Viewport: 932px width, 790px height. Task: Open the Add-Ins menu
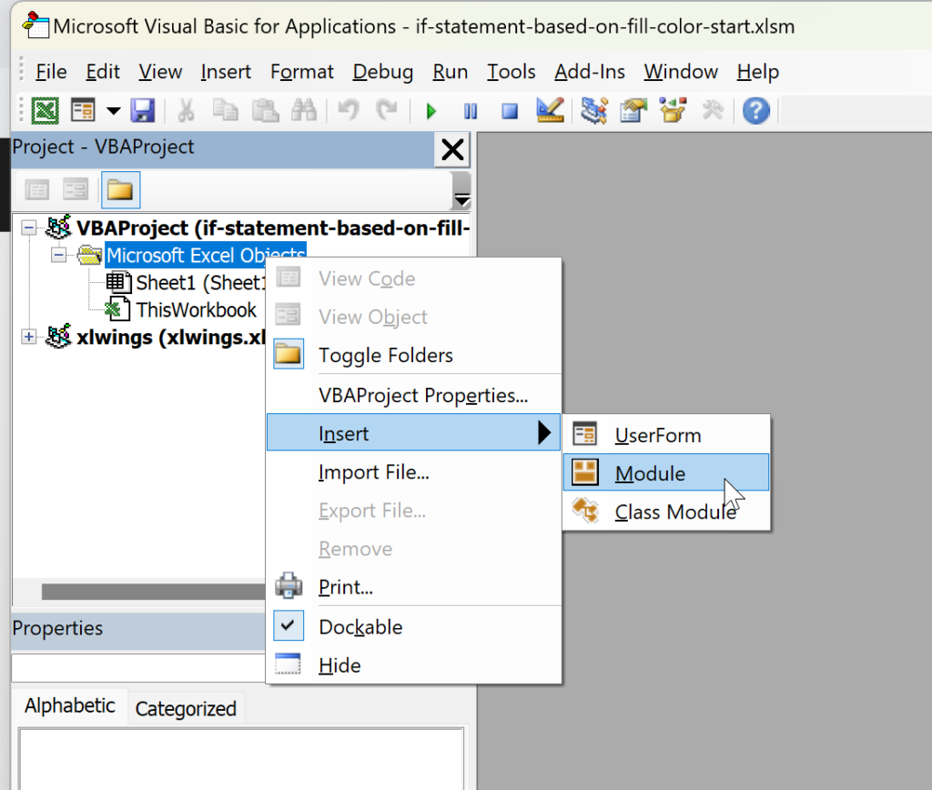tap(589, 72)
